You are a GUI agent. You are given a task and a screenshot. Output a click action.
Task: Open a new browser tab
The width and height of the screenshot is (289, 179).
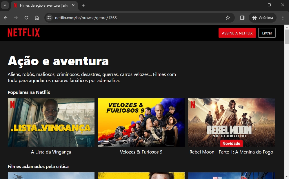84,5
